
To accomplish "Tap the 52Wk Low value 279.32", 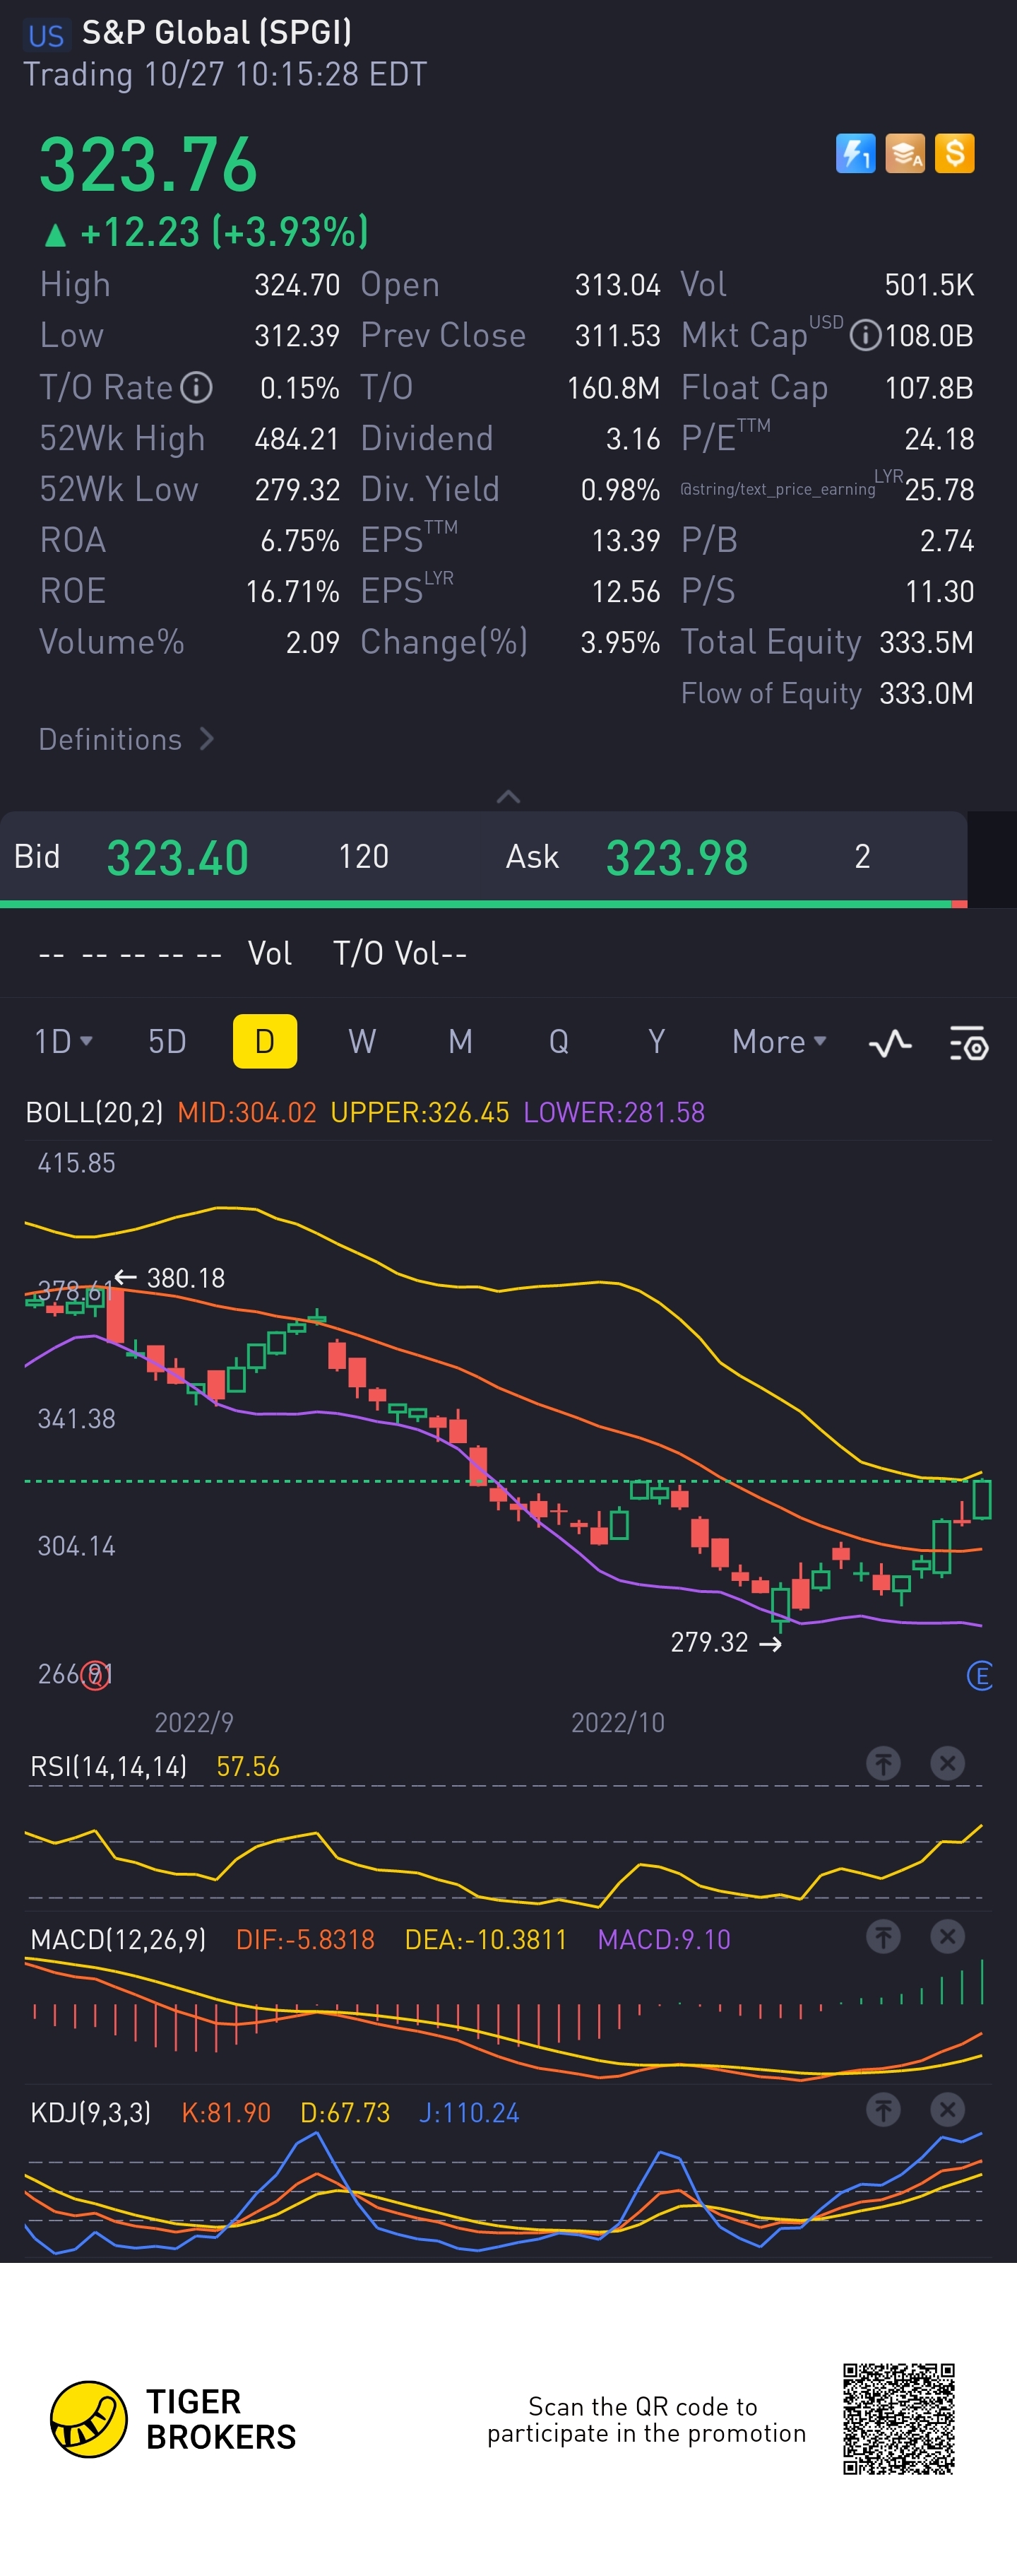I will [297, 490].
